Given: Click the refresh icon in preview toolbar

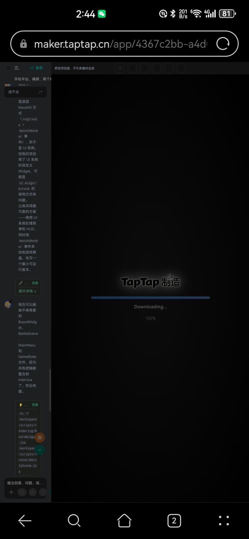Looking at the screenshot, I should pos(120,68).
